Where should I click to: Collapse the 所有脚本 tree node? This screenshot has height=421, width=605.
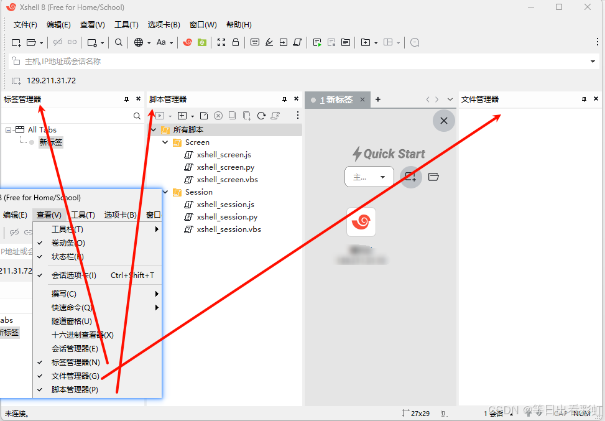(154, 129)
